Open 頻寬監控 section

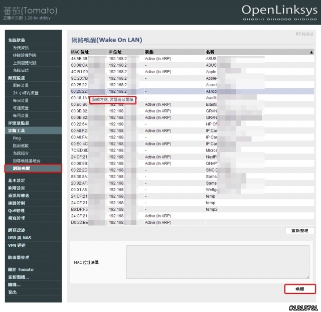[x=17, y=78]
